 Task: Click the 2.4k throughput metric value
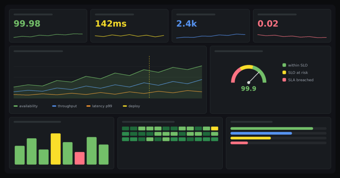(186, 24)
